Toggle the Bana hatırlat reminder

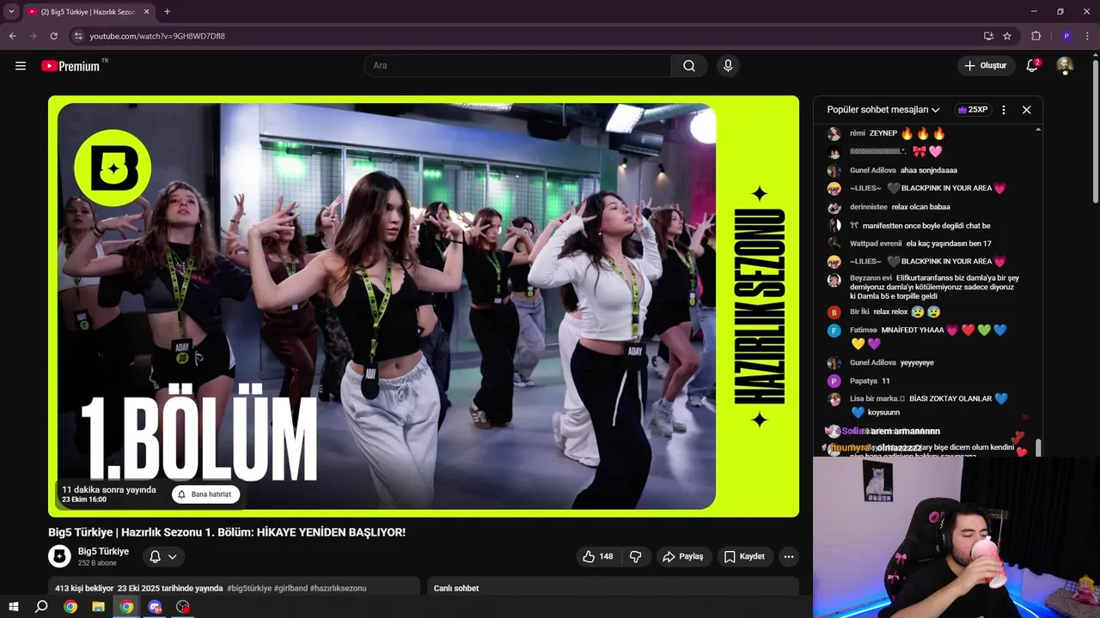click(205, 494)
